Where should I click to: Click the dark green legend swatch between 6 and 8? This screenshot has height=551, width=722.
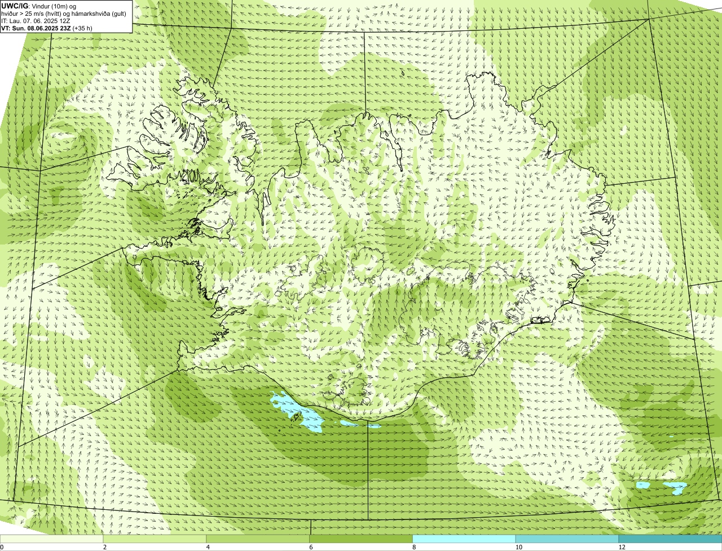point(361,539)
